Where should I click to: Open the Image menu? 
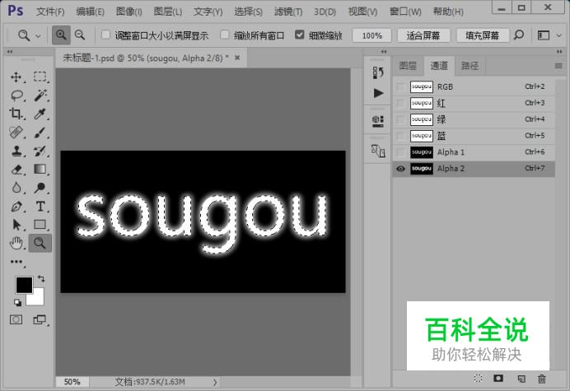[x=128, y=12]
